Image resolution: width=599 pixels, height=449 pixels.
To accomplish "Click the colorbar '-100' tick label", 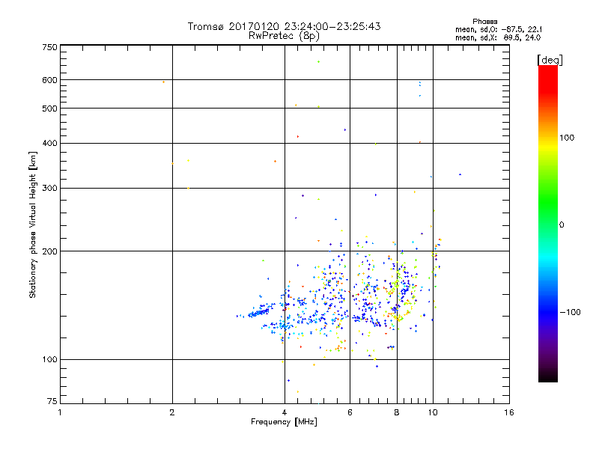I will (570, 312).
